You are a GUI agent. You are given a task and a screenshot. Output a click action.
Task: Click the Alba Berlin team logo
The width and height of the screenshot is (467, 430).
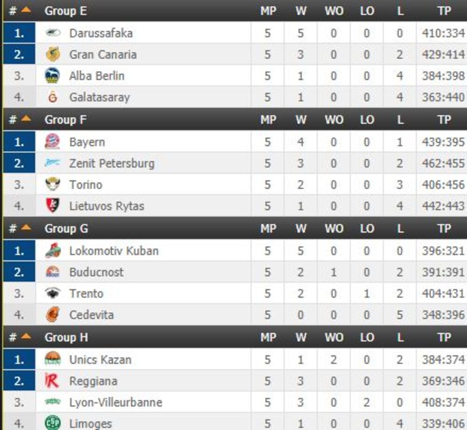click(x=52, y=76)
